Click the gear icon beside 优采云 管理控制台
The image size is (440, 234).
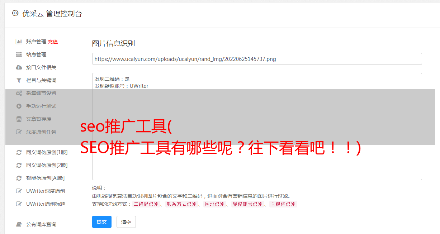(15, 13)
